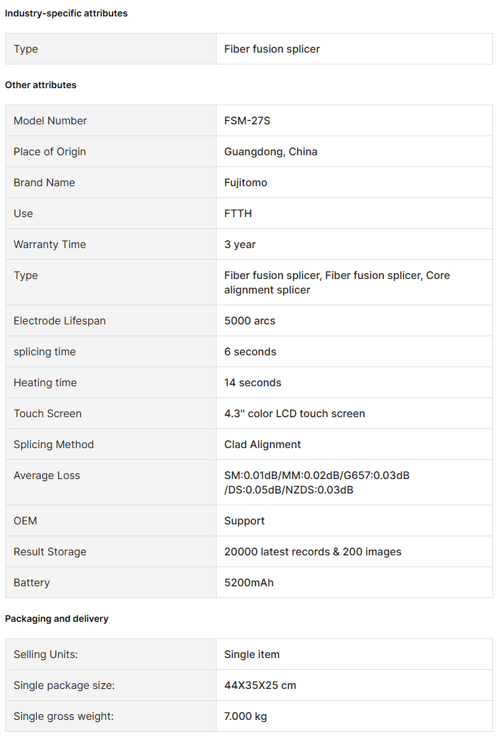Select the OEM Support value
This screenshot has width=499, height=737.
tap(244, 521)
